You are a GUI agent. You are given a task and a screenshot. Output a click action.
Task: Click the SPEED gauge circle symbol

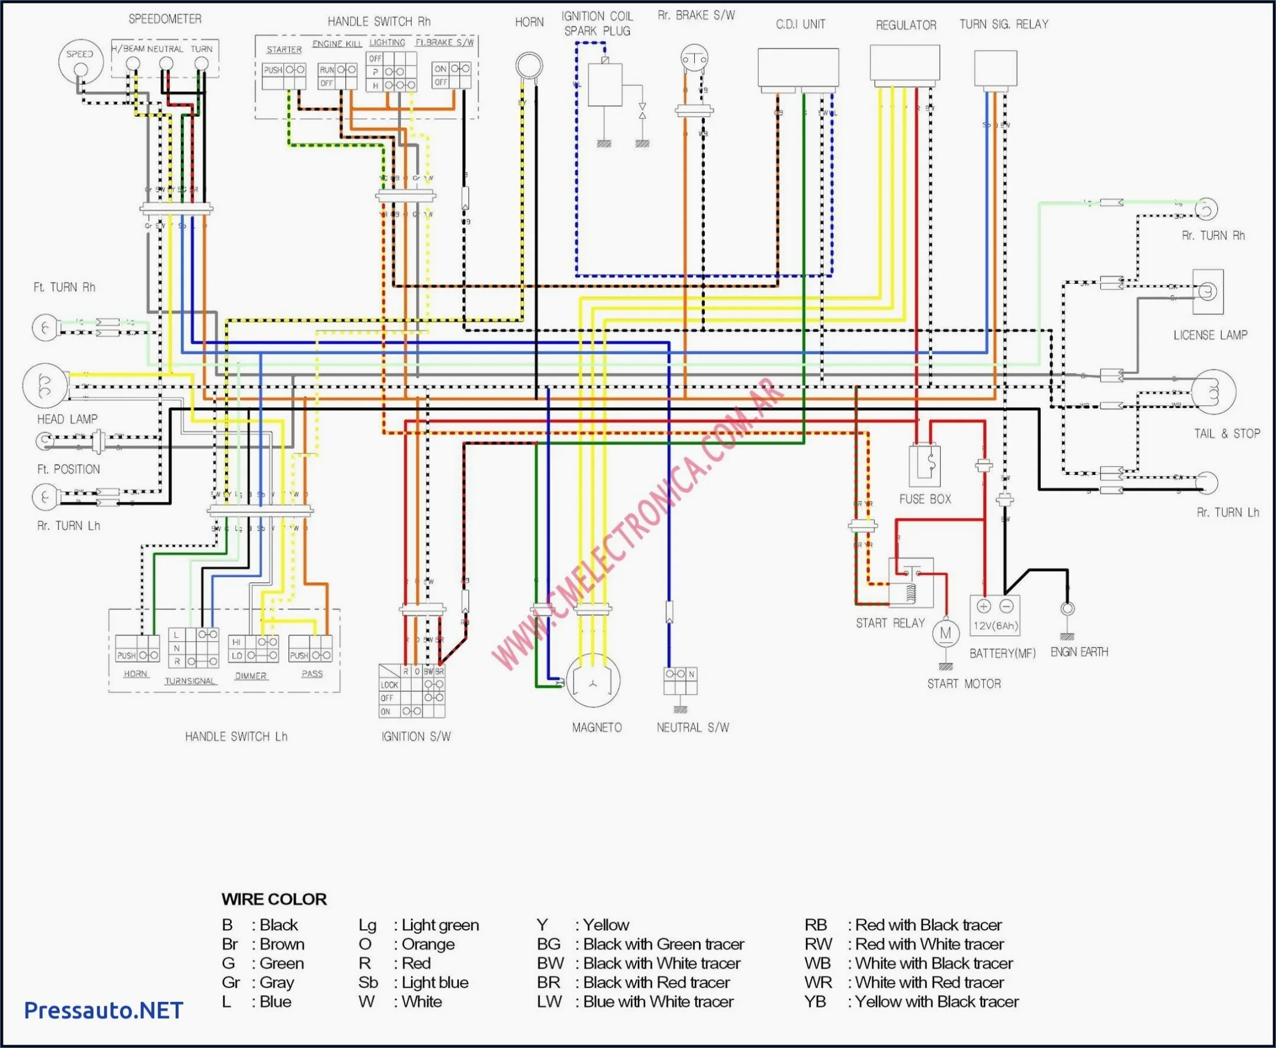(x=81, y=61)
